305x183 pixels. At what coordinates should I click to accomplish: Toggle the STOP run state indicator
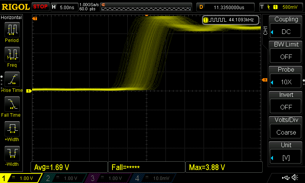(x=40, y=6)
